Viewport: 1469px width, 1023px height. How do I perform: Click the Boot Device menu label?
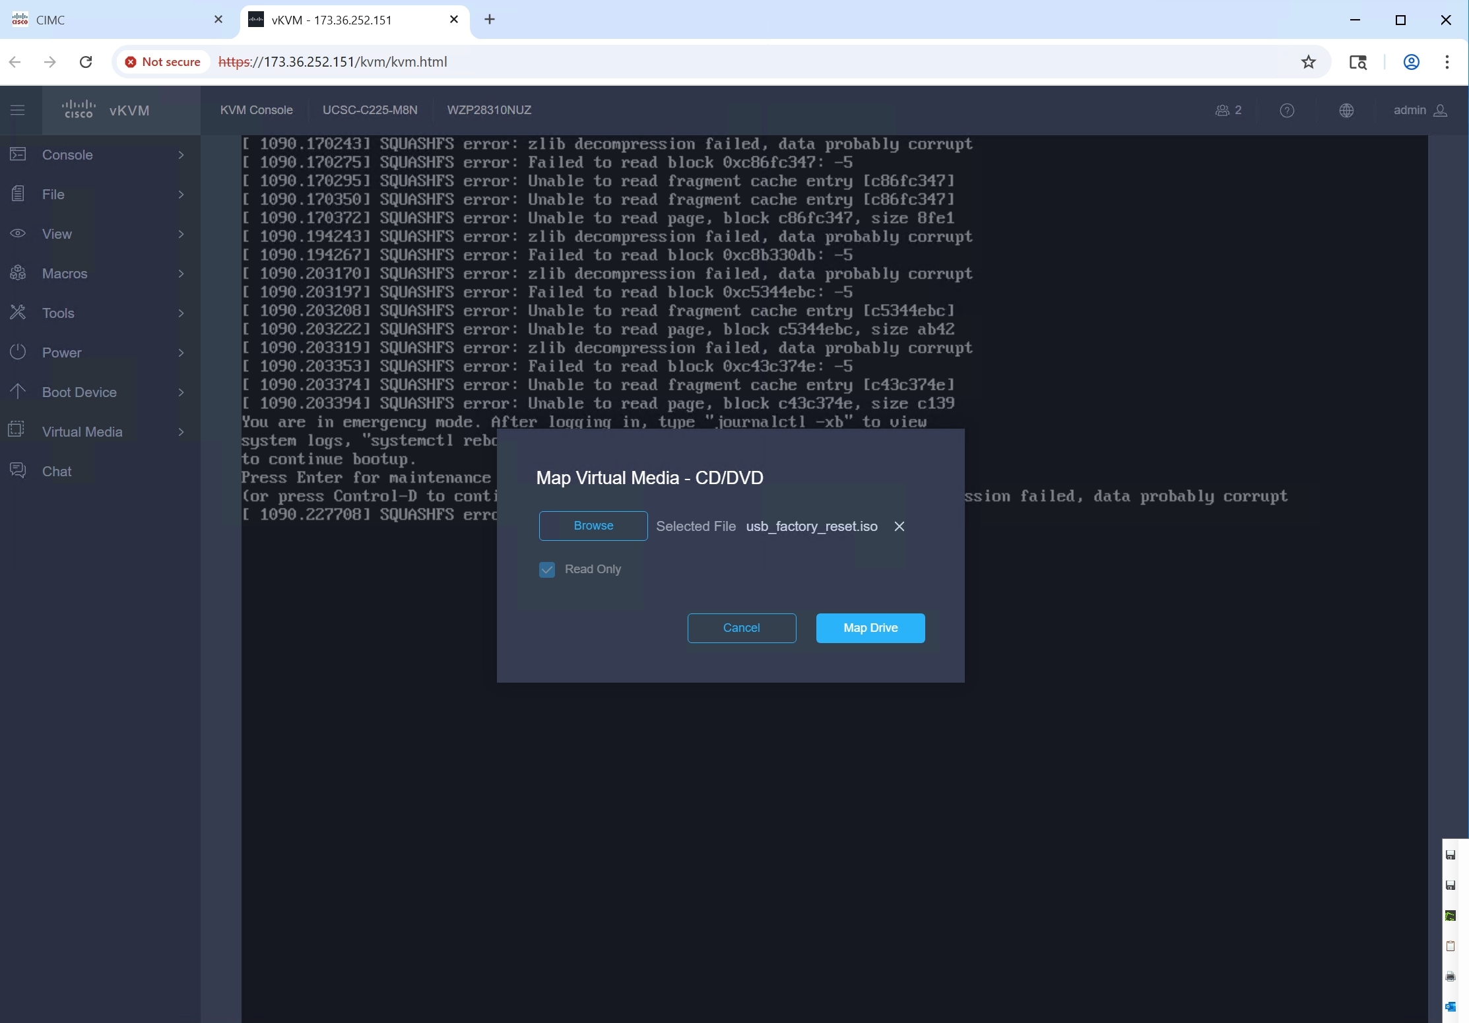(79, 392)
